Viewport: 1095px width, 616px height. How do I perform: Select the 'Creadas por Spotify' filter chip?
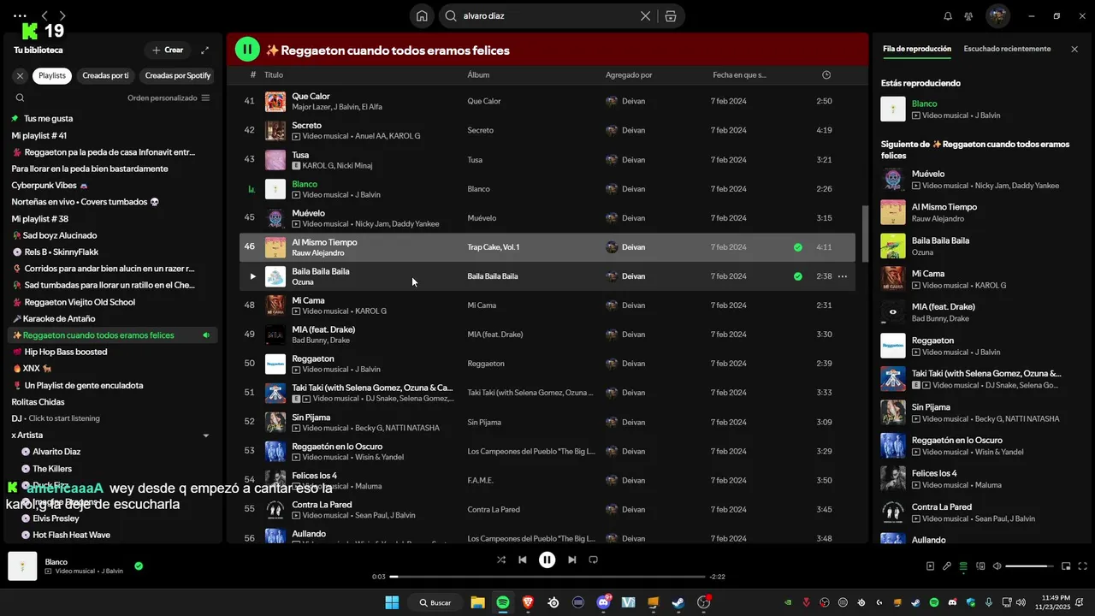[x=178, y=75]
